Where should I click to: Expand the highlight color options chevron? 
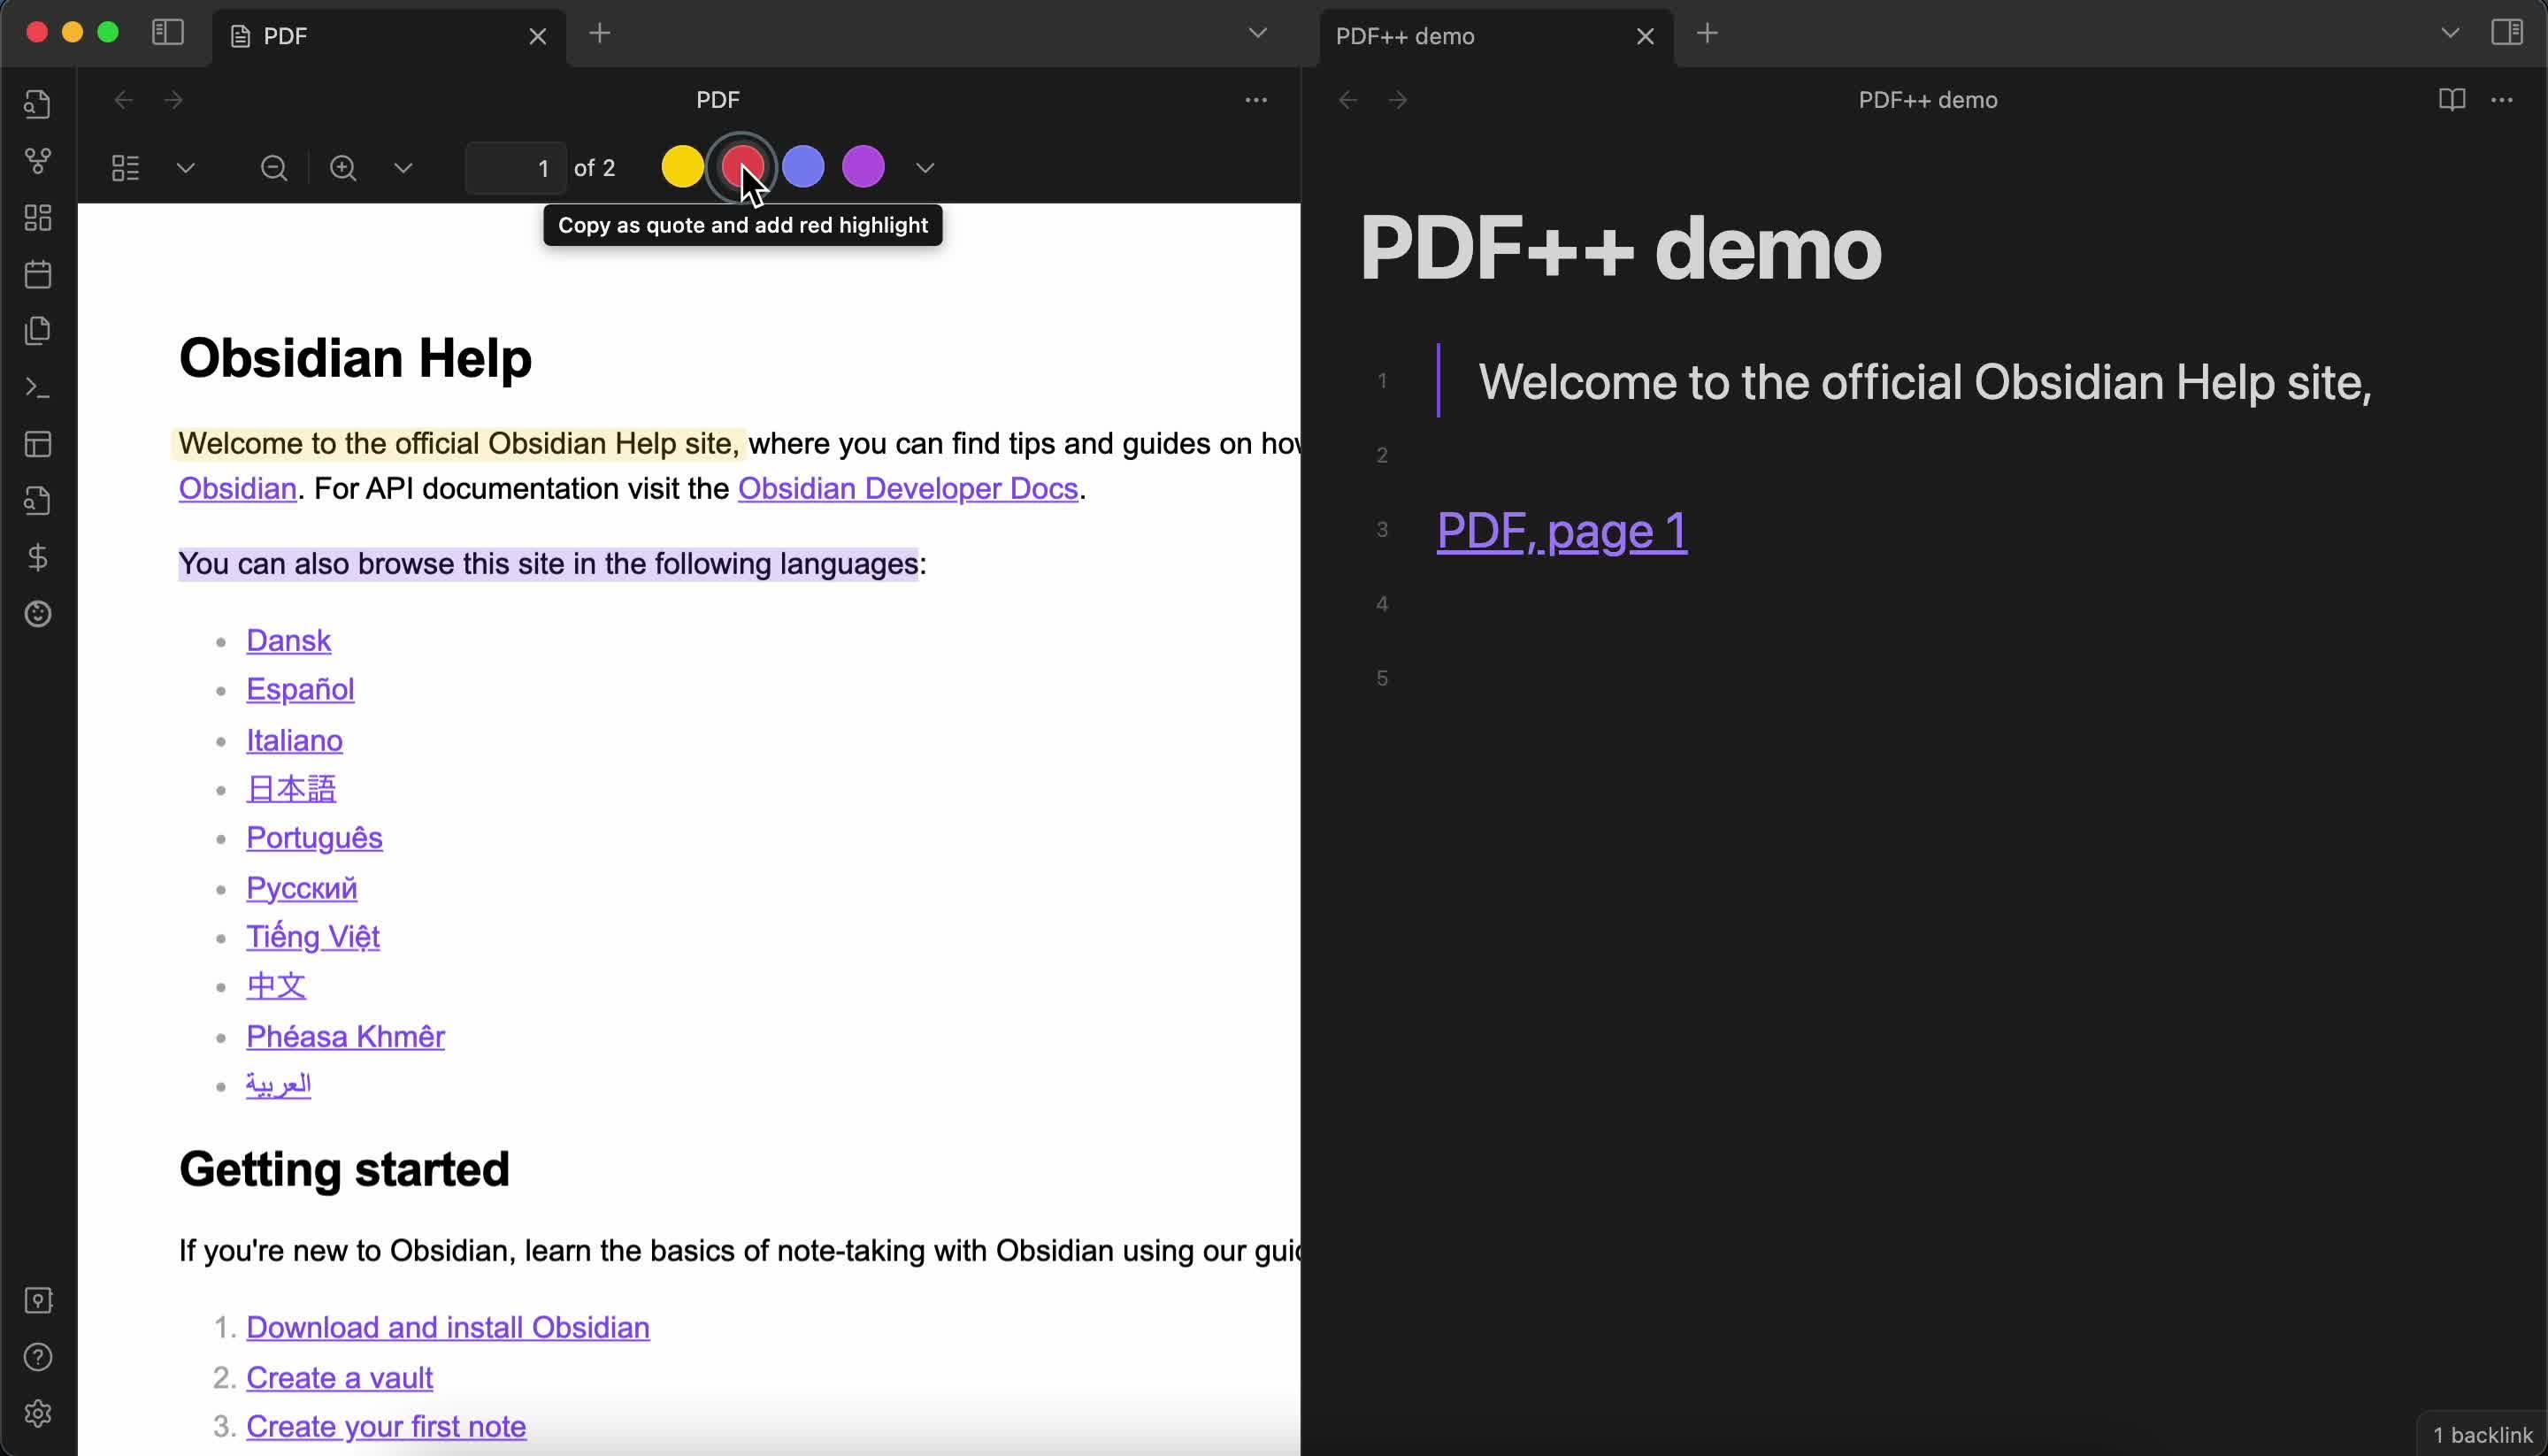[925, 168]
